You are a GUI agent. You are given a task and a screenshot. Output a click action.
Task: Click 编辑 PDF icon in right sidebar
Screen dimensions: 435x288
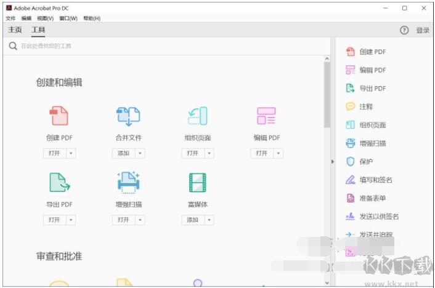(351, 70)
